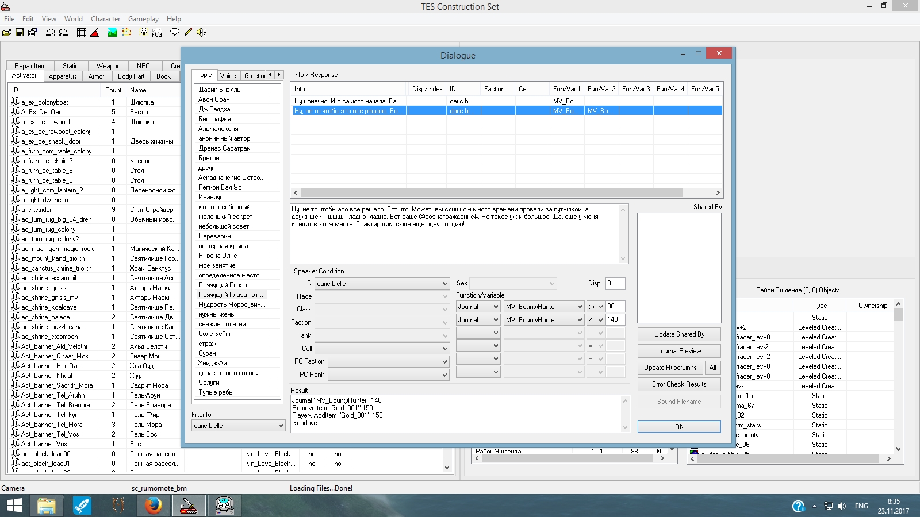The image size is (920, 517).
Task: Open the '<' comparison dropdown
Action: tap(595, 320)
